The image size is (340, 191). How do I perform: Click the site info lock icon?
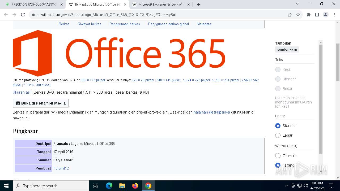(33, 15)
